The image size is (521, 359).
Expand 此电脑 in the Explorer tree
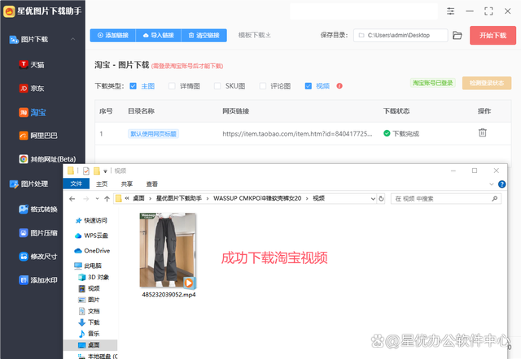[x=70, y=265]
